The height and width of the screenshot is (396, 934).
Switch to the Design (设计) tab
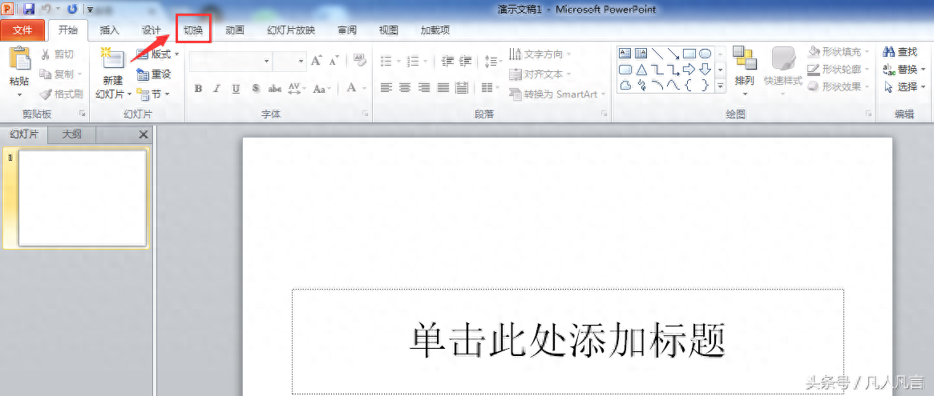[152, 30]
